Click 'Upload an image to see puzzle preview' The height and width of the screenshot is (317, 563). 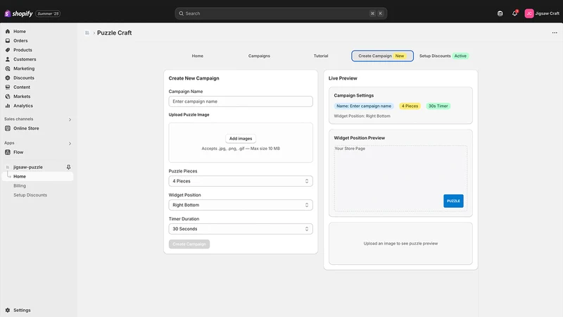click(x=400, y=244)
